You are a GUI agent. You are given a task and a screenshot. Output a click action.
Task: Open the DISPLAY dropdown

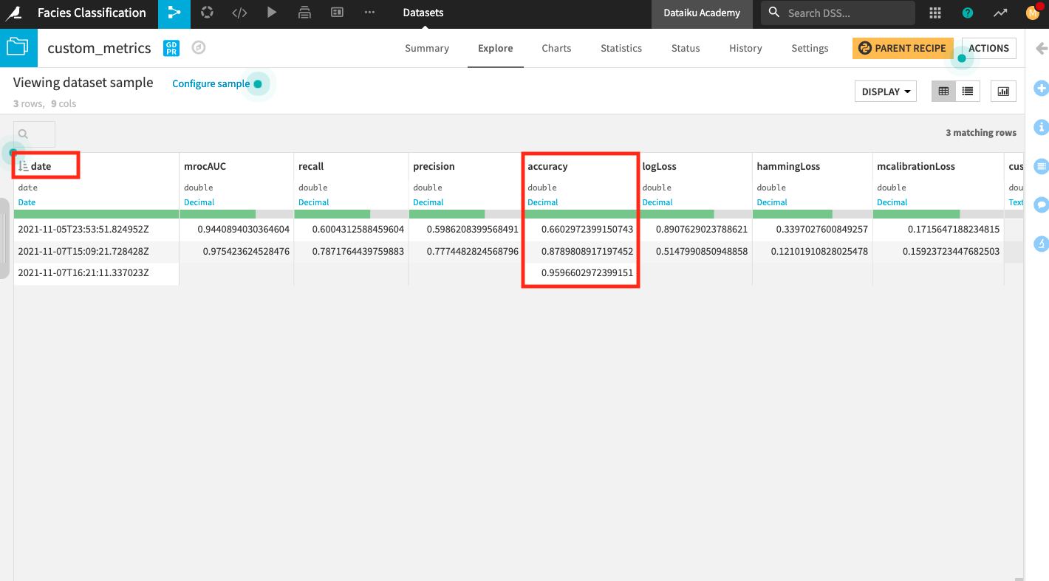[x=885, y=92]
